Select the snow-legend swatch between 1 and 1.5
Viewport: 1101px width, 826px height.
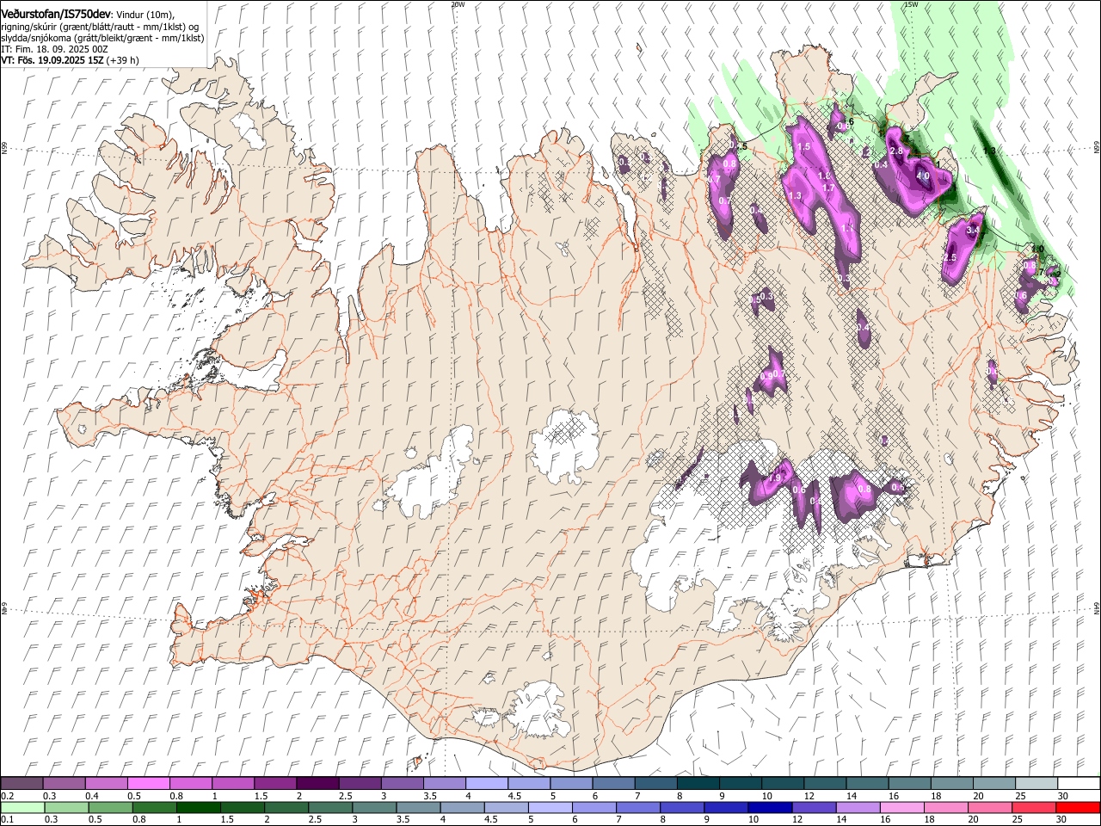[x=232, y=784]
